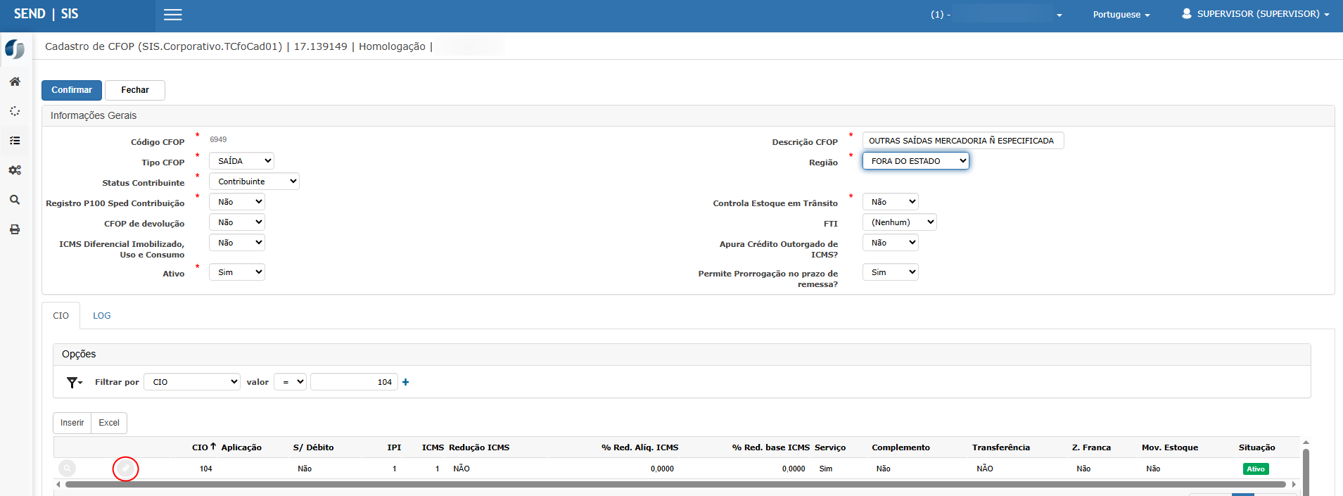The image size is (1343, 496).
Task: Add filter with plus icon
Action: pyautogui.click(x=406, y=382)
